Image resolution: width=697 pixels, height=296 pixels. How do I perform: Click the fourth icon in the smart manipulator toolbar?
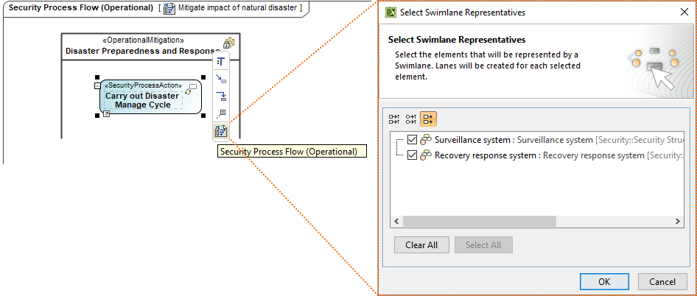click(220, 114)
